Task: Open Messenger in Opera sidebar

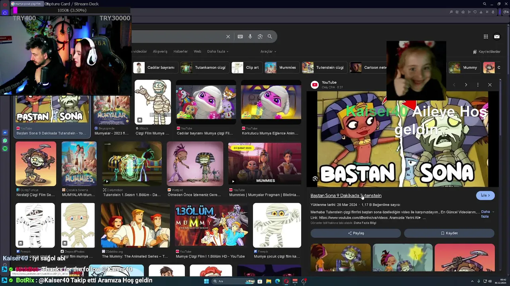Action: (x=5, y=133)
